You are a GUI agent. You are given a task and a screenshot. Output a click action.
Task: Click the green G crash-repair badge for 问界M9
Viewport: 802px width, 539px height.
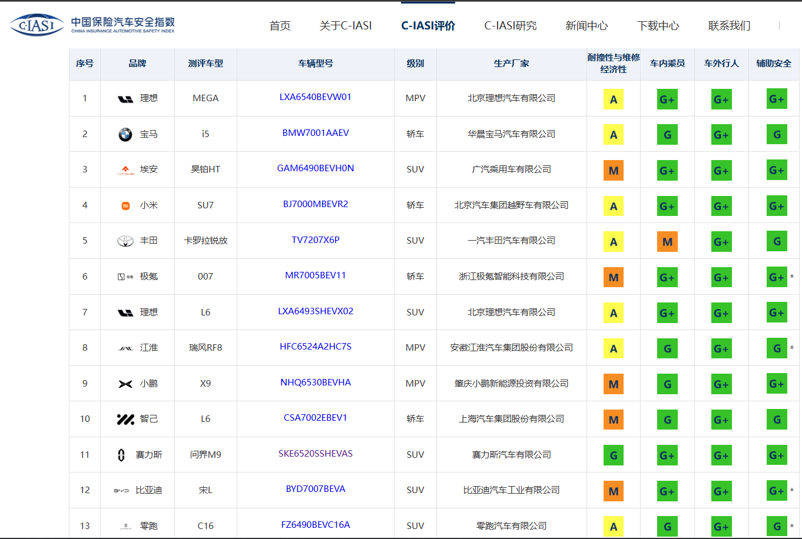pyautogui.click(x=614, y=455)
